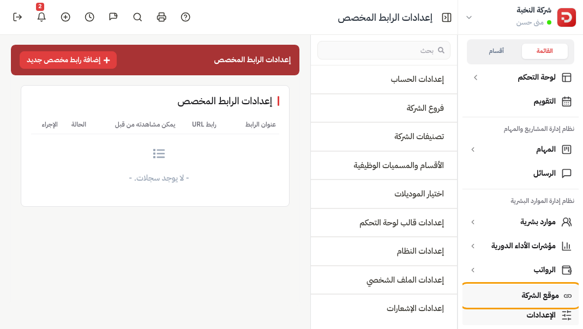Expand the موارد بشرية submenu chevron

pos(473,222)
